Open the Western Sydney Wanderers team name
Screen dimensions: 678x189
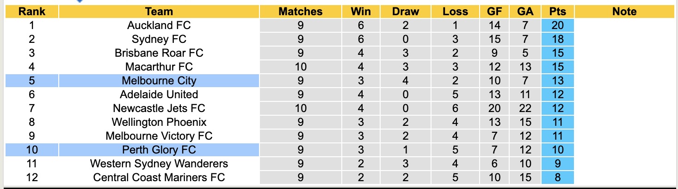coord(159,164)
